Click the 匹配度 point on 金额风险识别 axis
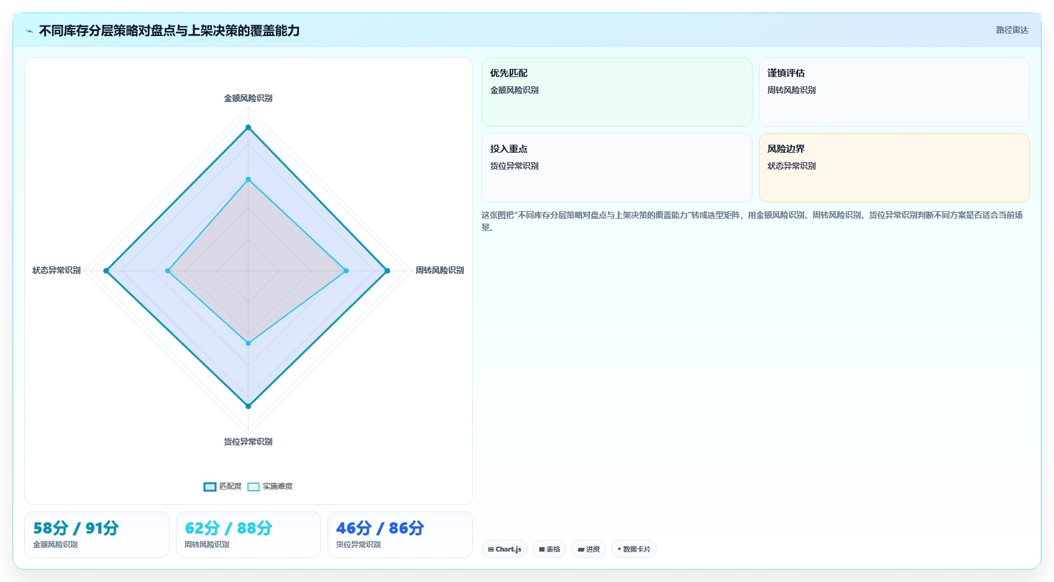Viewport: 1054px width, 582px height. tap(248, 127)
